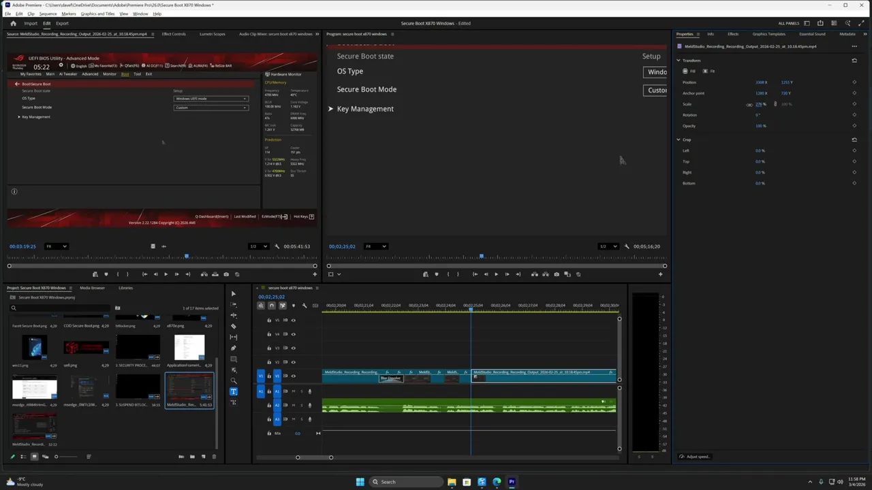Toggle linked selection in timeline

coord(283,306)
